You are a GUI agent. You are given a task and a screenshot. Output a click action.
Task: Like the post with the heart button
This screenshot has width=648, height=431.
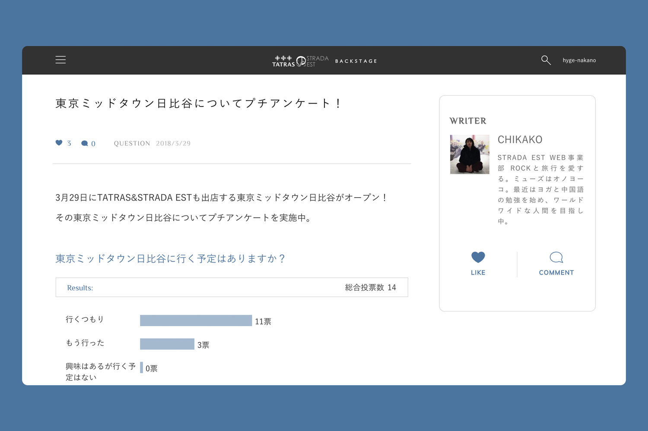tap(478, 257)
